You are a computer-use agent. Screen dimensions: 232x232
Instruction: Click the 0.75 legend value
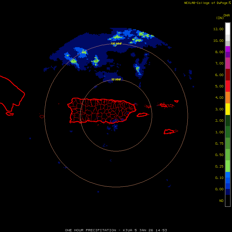(219, 144)
